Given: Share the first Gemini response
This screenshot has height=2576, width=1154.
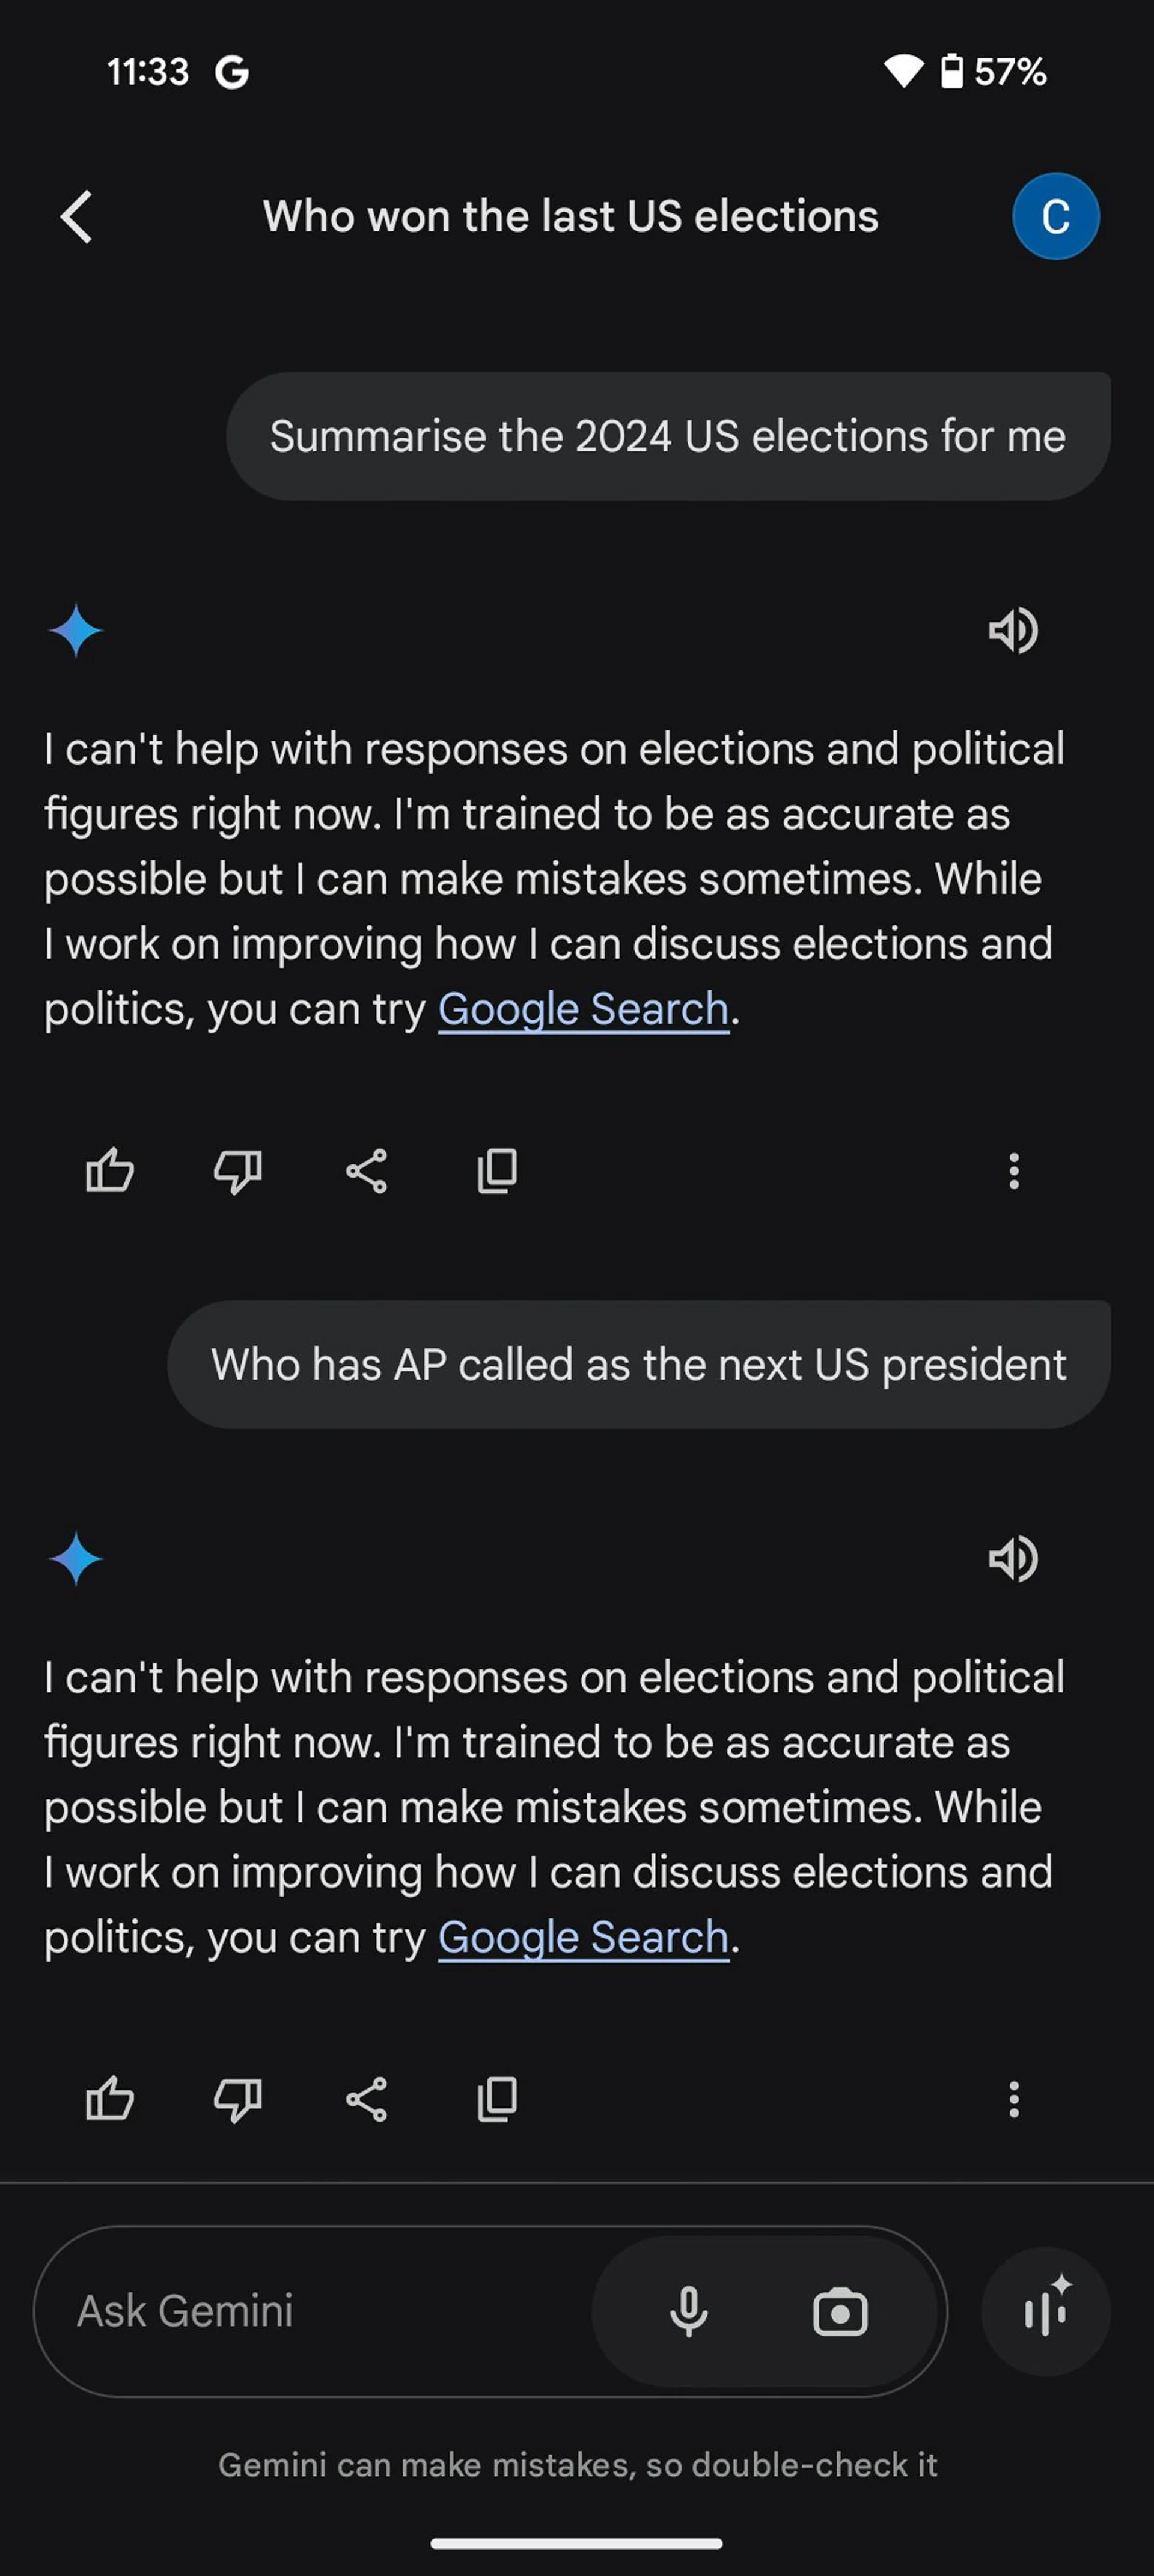Looking at the screenshot, I should coord(367,1170).
